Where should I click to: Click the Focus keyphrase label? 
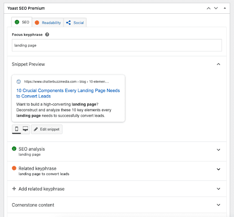click(x=27, y=35)
